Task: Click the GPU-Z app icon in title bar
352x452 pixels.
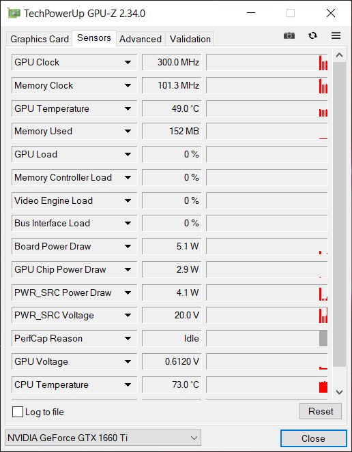Action: pos(14,13)
